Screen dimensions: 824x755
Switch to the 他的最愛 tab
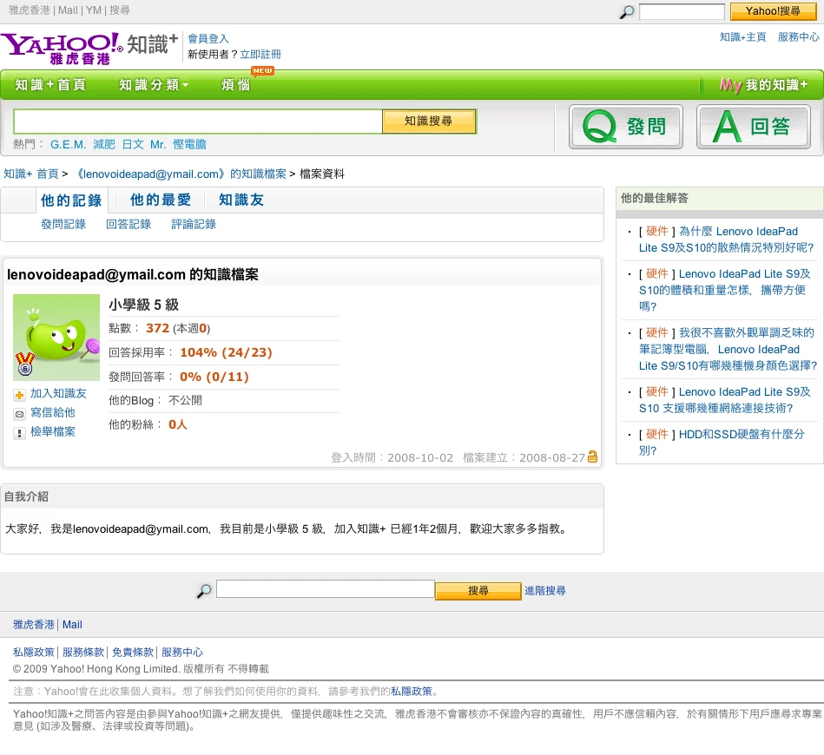[160, 200]
